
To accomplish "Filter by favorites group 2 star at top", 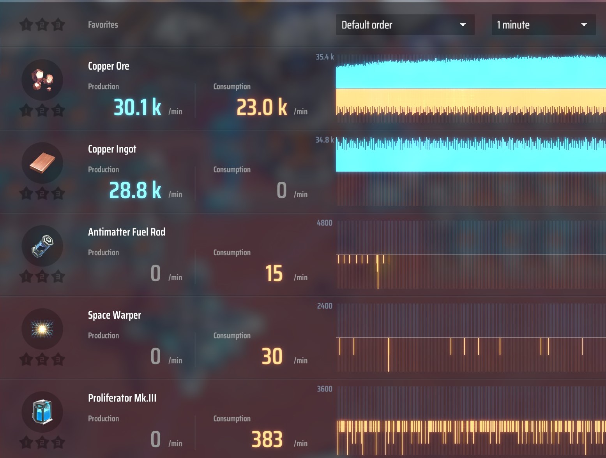I will (x=42, y=25).
